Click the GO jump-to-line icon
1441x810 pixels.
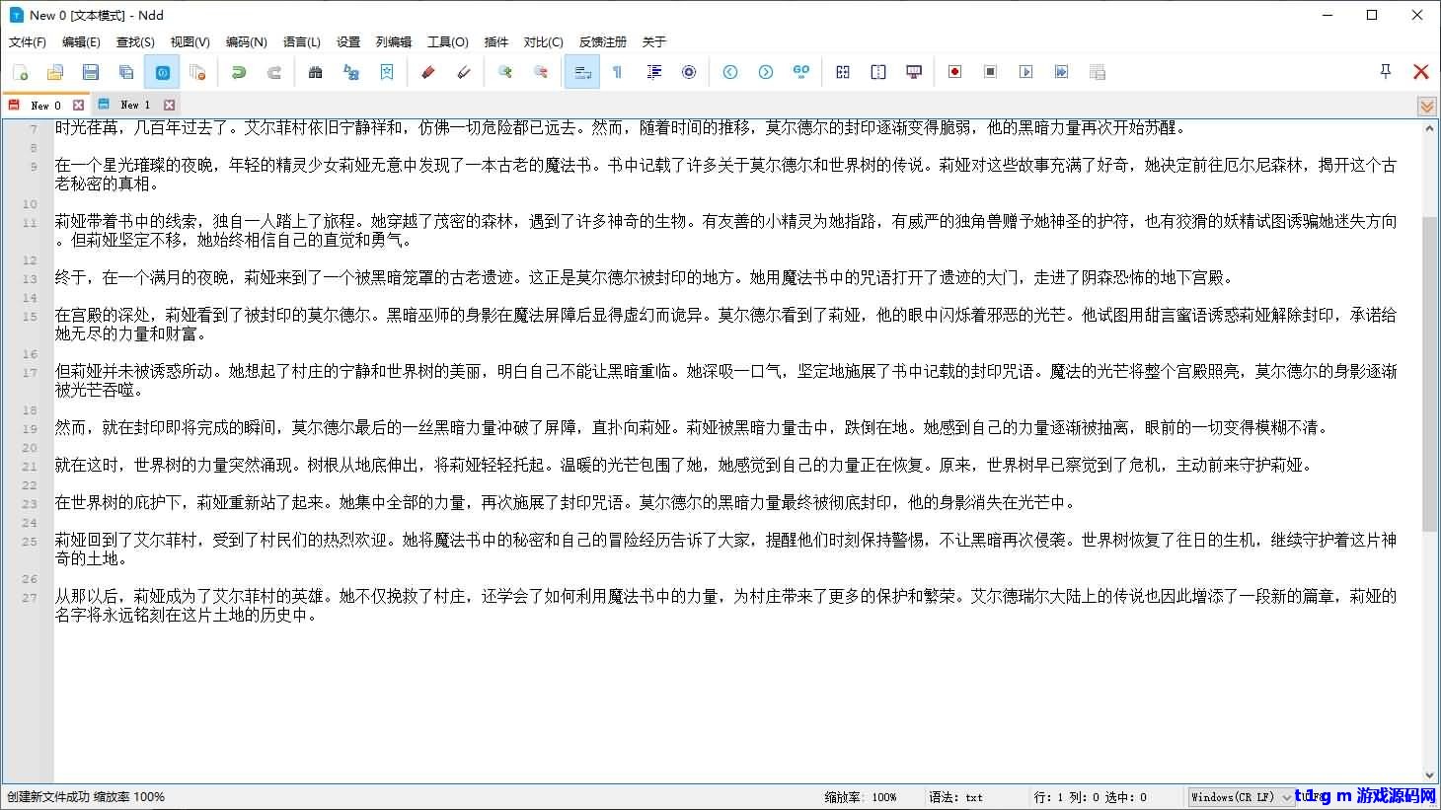click(800, 72)
